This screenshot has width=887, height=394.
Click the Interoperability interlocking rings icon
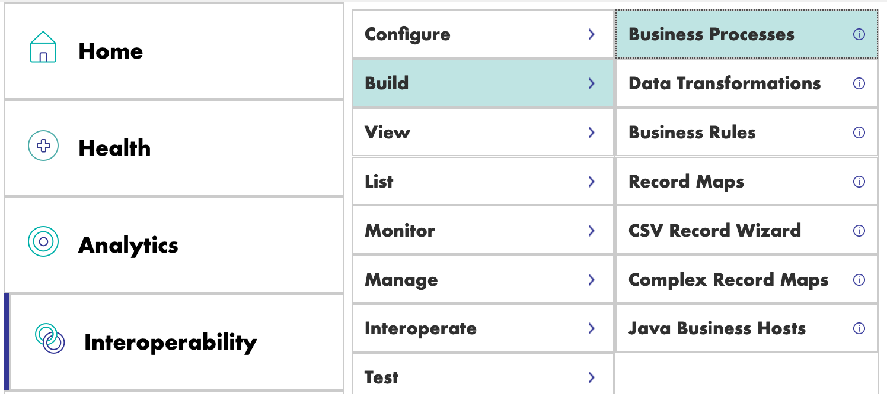(x=50, y=338)
